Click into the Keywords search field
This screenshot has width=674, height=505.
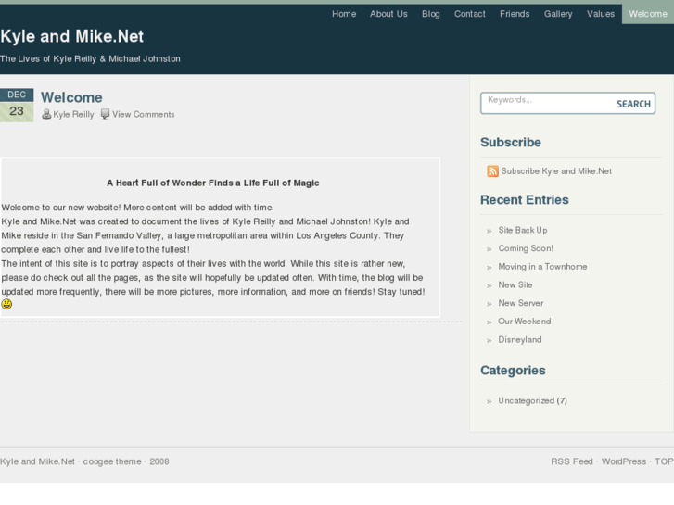(x=545, y=102)
